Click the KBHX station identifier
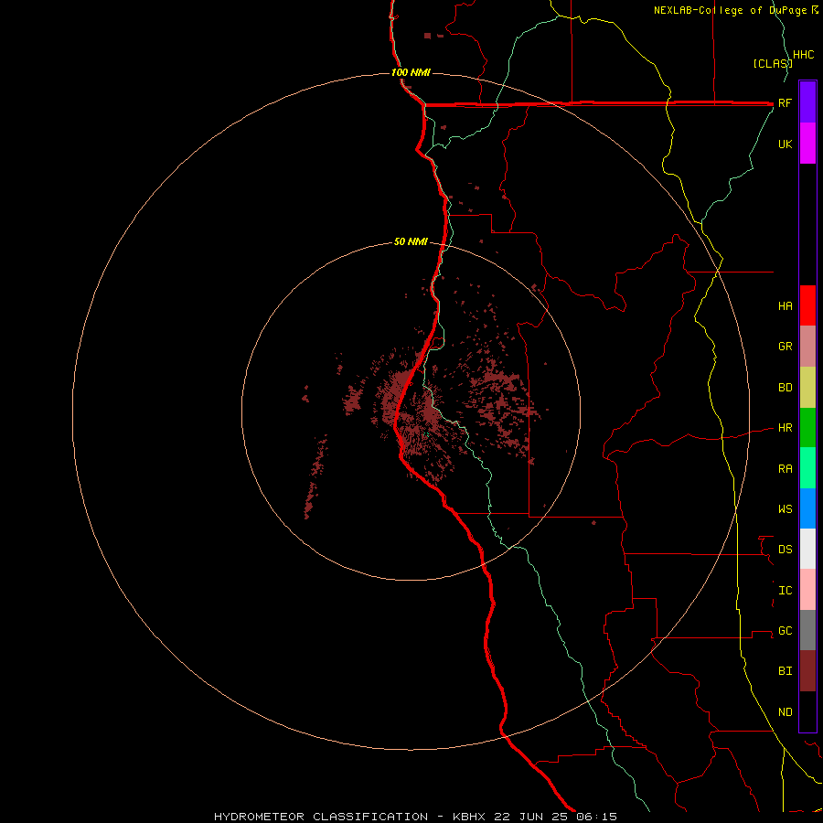823x823 pixels. (x=469, y=817)
